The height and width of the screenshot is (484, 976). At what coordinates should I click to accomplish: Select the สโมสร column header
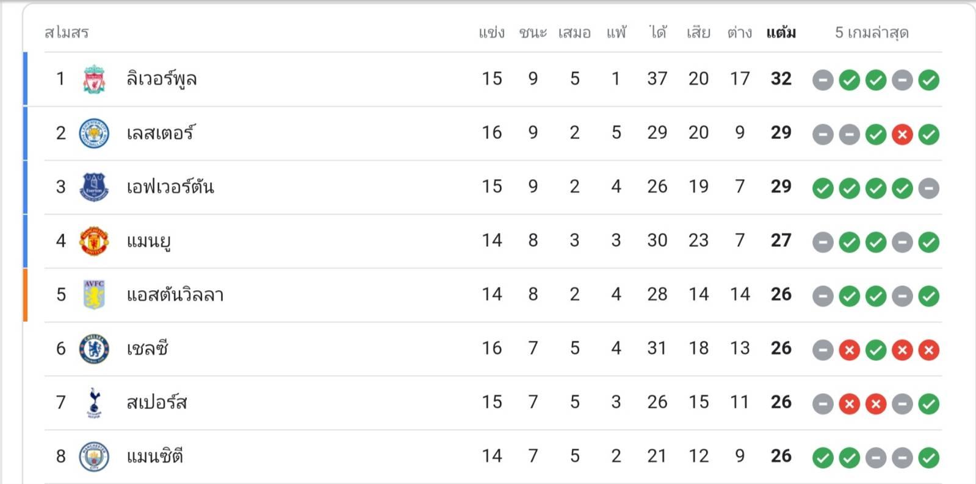(67, 32)
